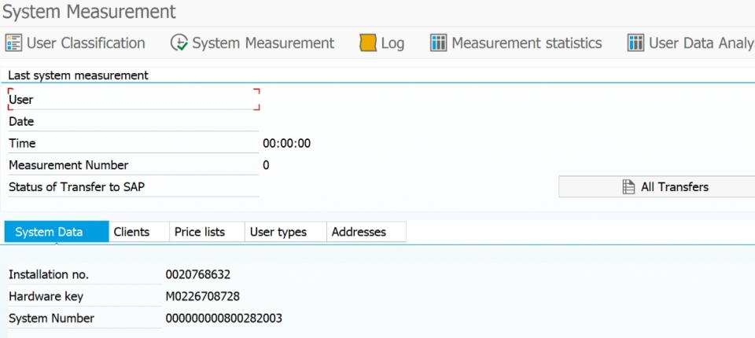
Task: Open the Clients tab
Action: tap(131, 232)
